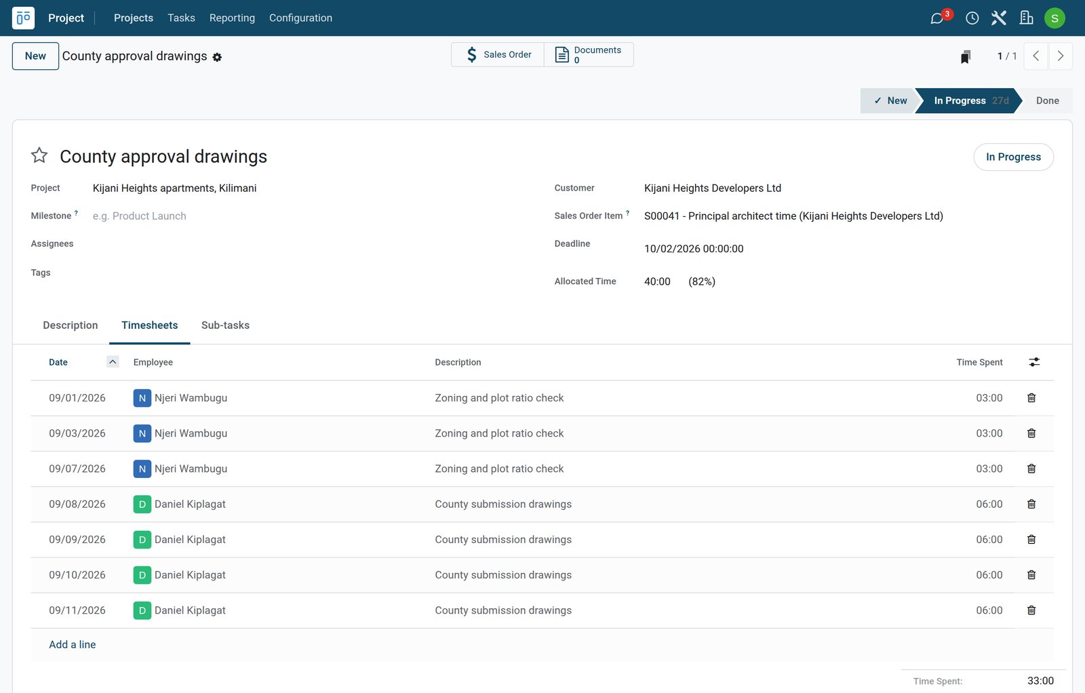Set stage to New in status bar
1085x693 pixels.
coord(890,100)
